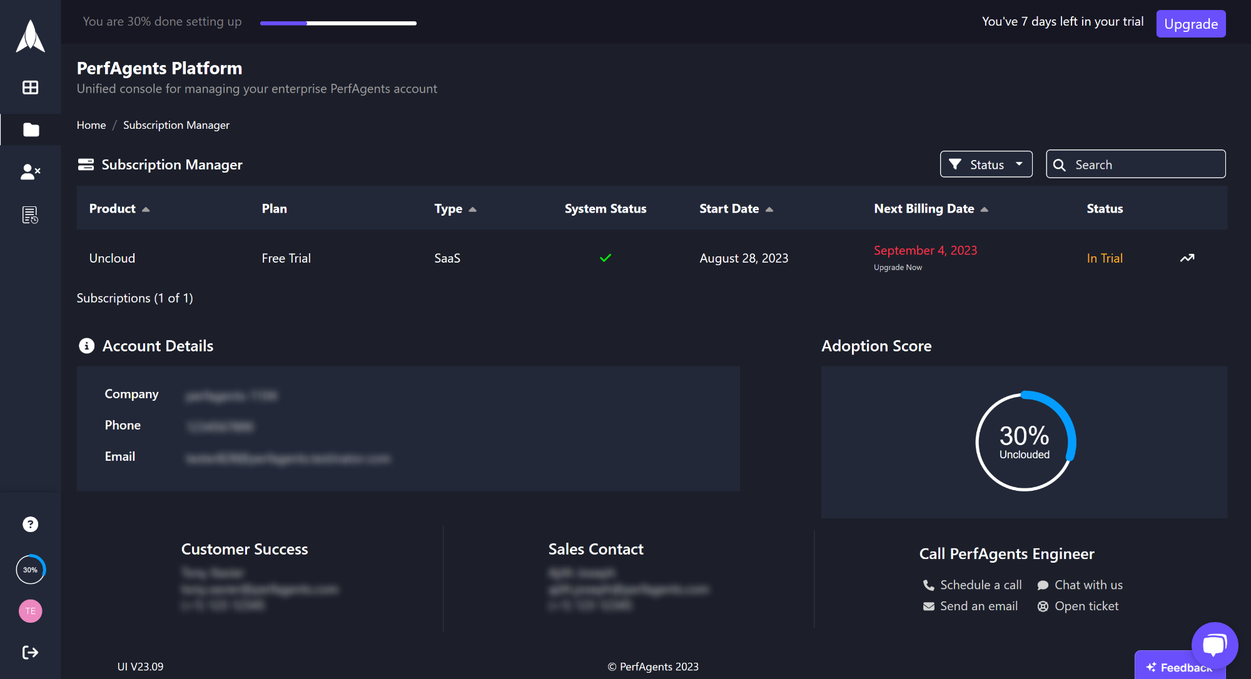Select the folder icon in sidebar
The width and height of the screenshot is (1251, 679).
(x=31, y=129)
